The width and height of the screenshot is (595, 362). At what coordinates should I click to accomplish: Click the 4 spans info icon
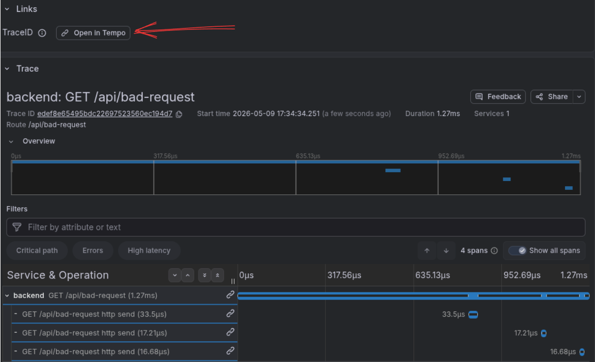click(x=494, y=251)
